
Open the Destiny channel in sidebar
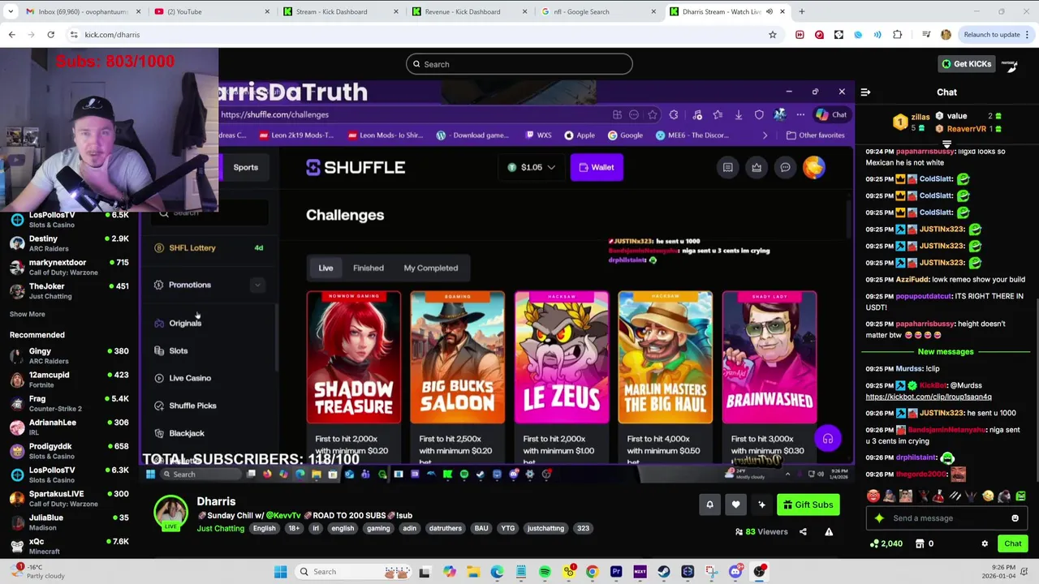68,243
